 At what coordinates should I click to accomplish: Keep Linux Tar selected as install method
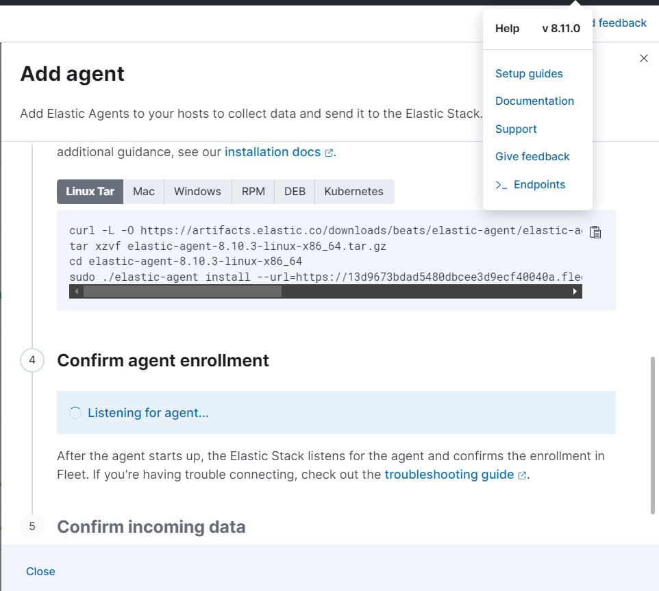90,192
